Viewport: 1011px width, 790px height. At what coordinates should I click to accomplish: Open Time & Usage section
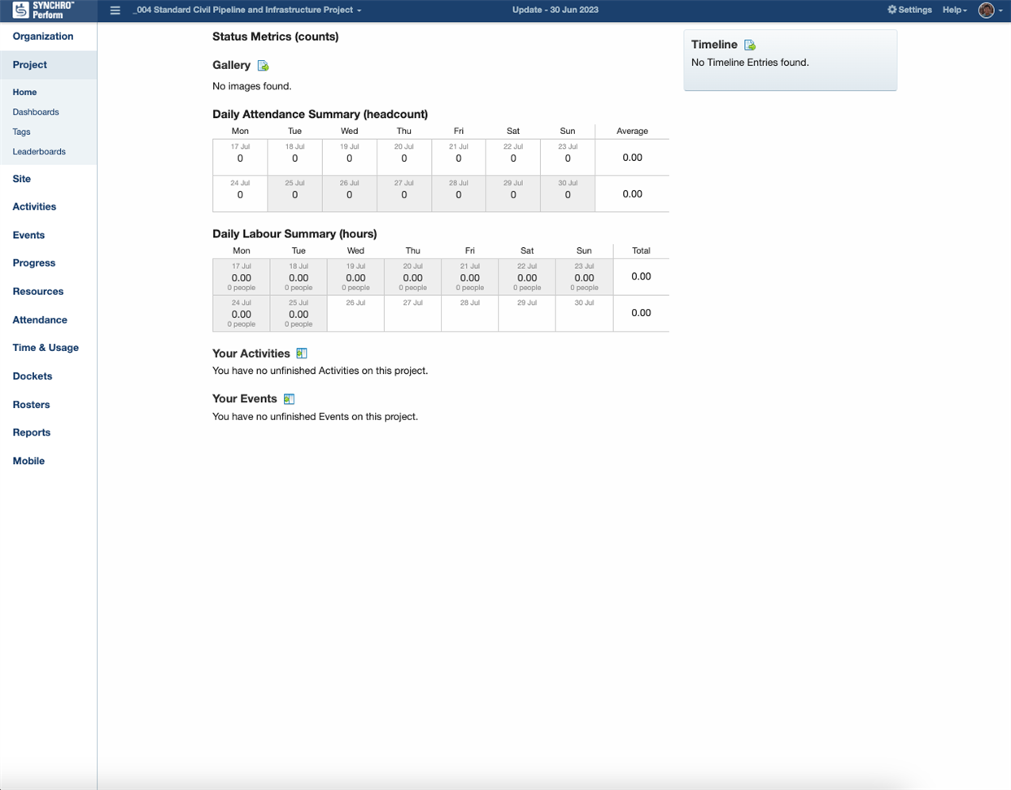pyautogui.click(x=46, y=348)
